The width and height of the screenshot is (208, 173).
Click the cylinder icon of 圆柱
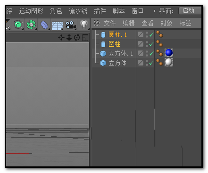(103, 44)
